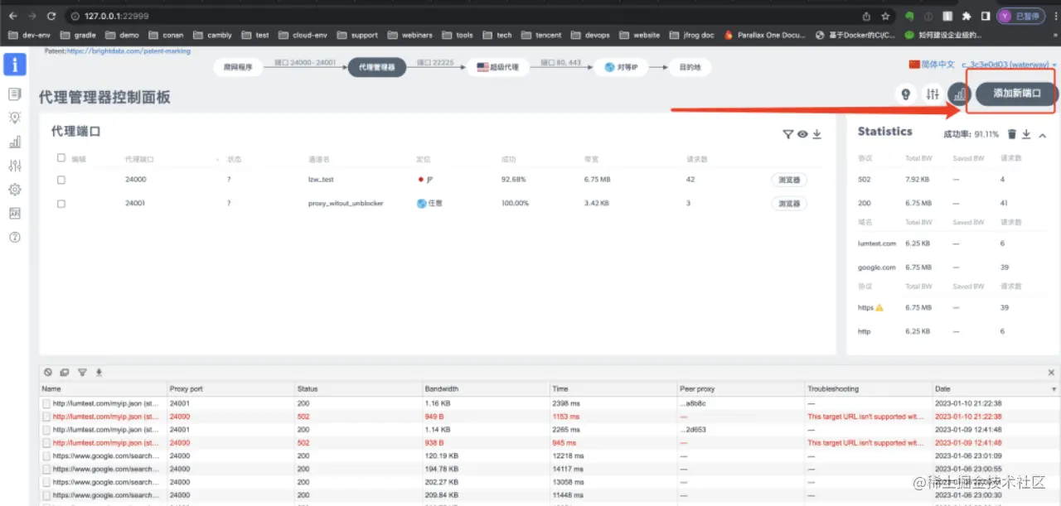Click the 代理管理器 flow node
This screenshot has width=1061, height=506.
pyautogui.click(x=377, y=67)
